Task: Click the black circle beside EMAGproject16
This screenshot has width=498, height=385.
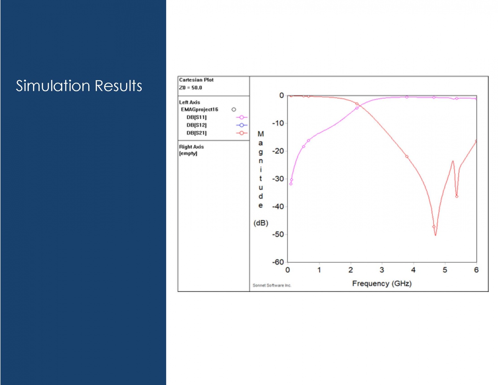Action: pos(234,110)
